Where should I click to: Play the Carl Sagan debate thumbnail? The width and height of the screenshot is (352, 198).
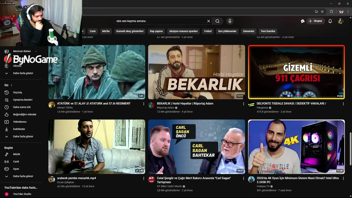[x=197, y=147]
